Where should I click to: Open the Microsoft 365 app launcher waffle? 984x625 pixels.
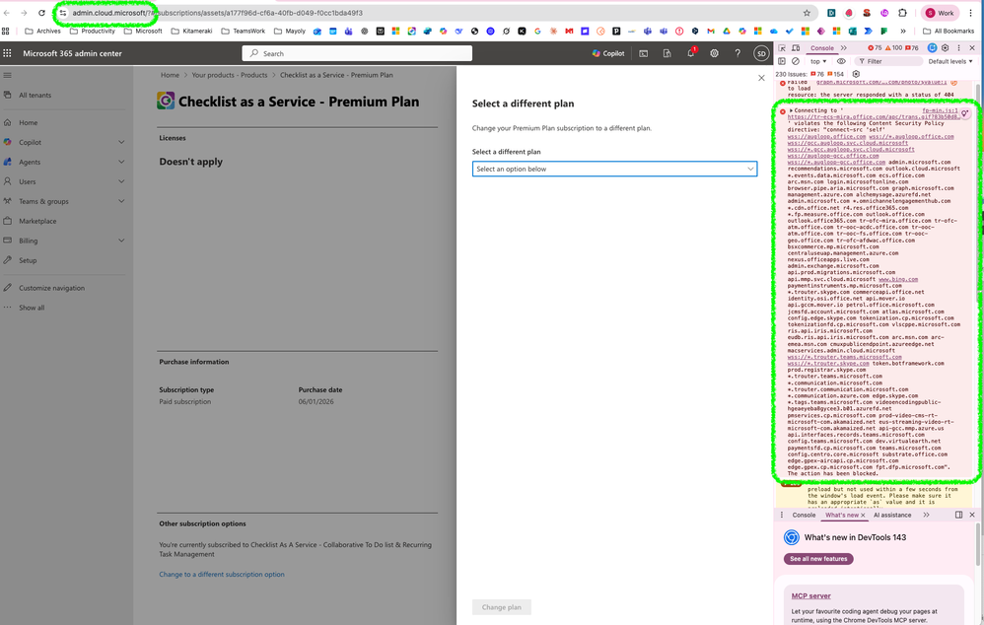point(8,53)
